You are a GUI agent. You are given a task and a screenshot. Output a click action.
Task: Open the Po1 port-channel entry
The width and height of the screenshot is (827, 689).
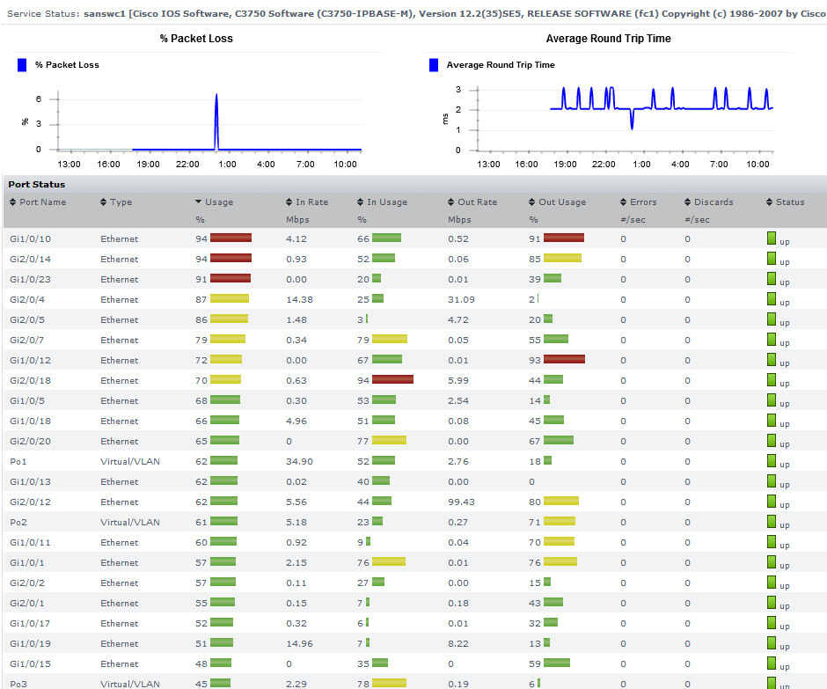18,462
